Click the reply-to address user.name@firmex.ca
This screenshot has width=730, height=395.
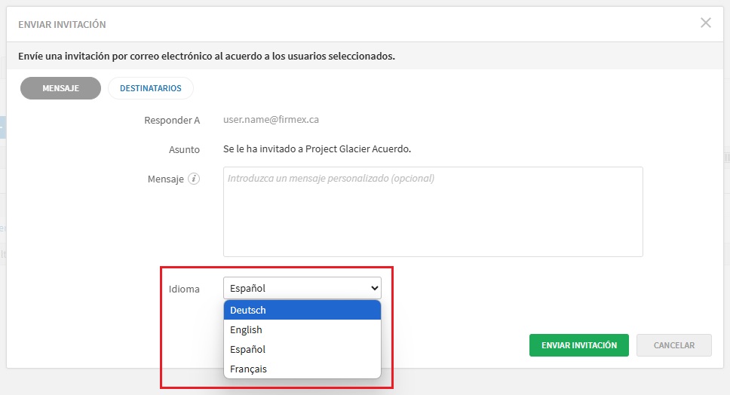[271, 120]
